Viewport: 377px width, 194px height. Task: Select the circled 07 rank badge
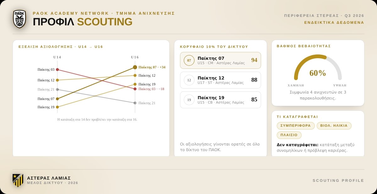189,60
